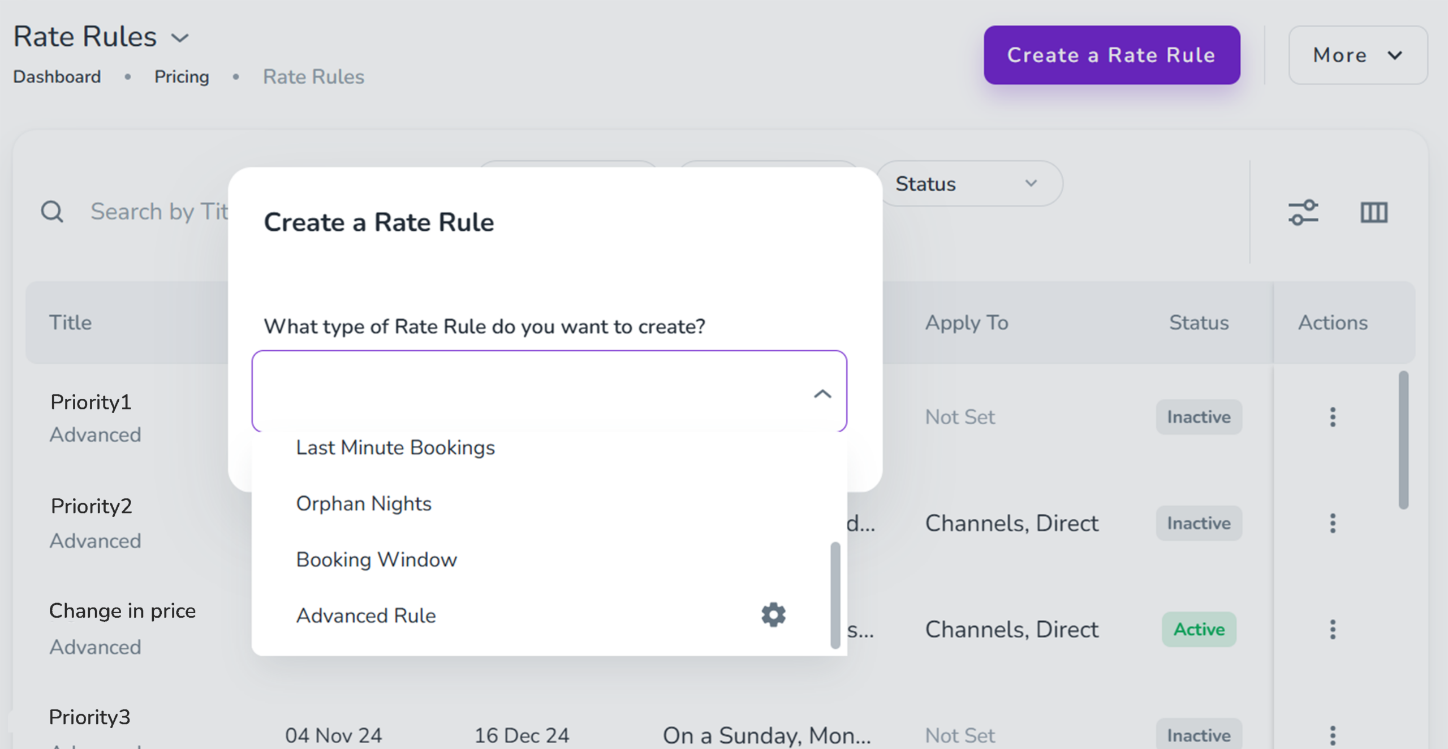The height and width of the screenshot is (749, 1448).
Task: Open actions menu for Priority2 row
Action: [x=1333, y=523]
